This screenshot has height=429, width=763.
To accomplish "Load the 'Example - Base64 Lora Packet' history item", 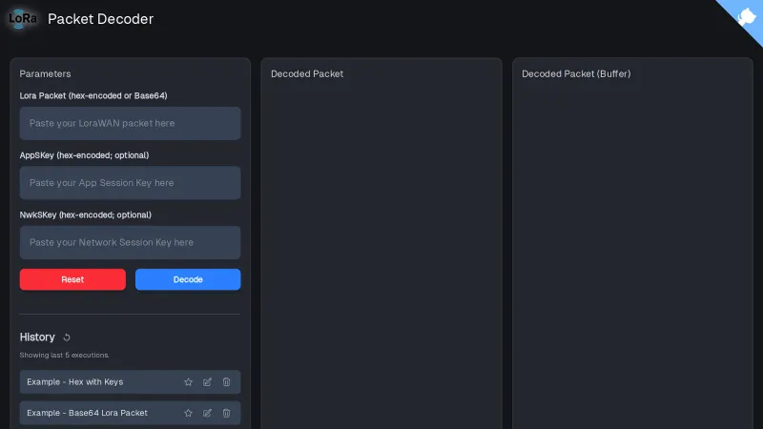I will click(87, 413).
